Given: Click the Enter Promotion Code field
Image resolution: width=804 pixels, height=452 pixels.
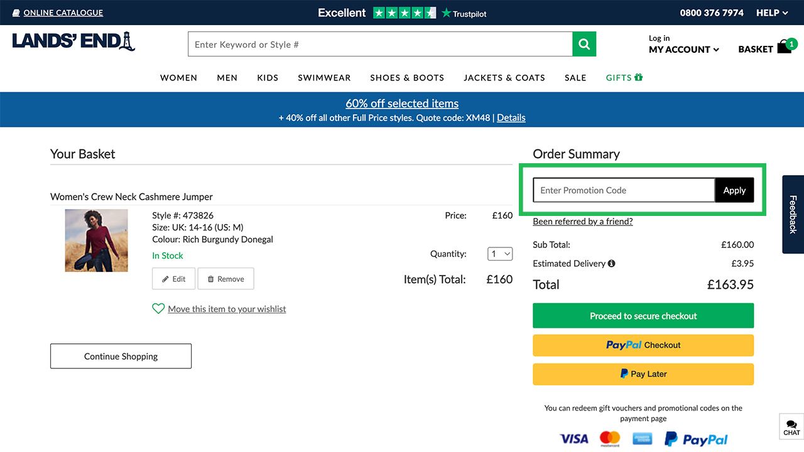Looking at the screenshot, I should click(624, 190).
